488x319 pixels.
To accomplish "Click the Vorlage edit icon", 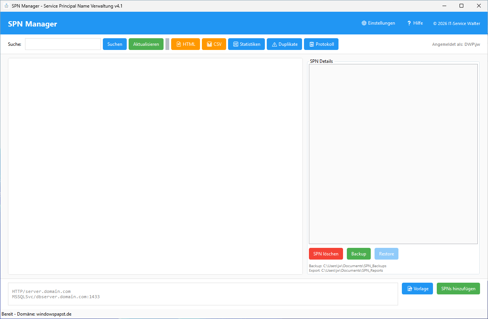I will pyautogui.click(x=409, y=289).
